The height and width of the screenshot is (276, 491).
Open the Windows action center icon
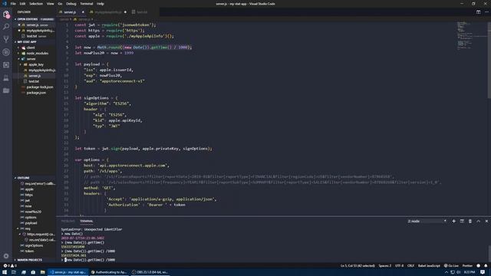click(x=483, y=272)
